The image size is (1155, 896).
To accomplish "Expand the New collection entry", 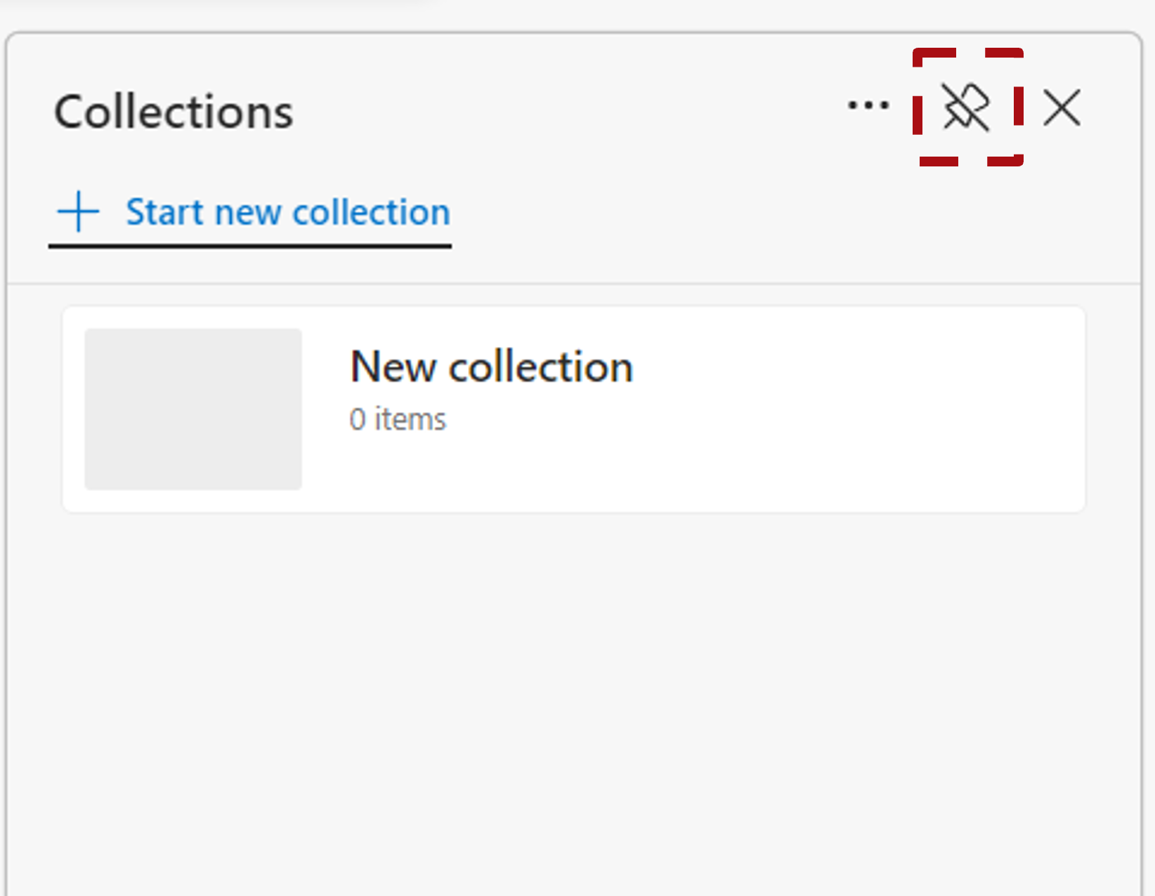I will point(574,409).
